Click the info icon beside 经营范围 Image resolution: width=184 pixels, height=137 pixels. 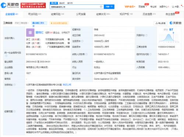point(14,111)
